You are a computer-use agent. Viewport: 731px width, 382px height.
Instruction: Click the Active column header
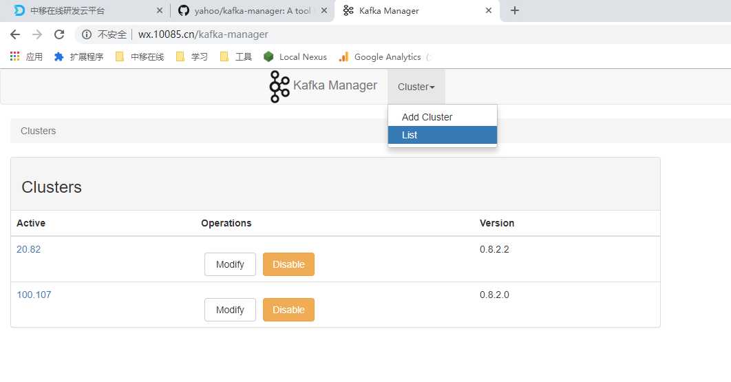(31, 223)
